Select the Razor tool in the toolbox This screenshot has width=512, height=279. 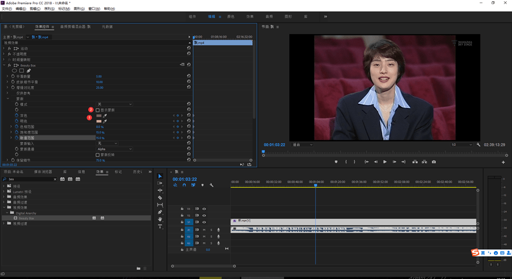[160, 198]
